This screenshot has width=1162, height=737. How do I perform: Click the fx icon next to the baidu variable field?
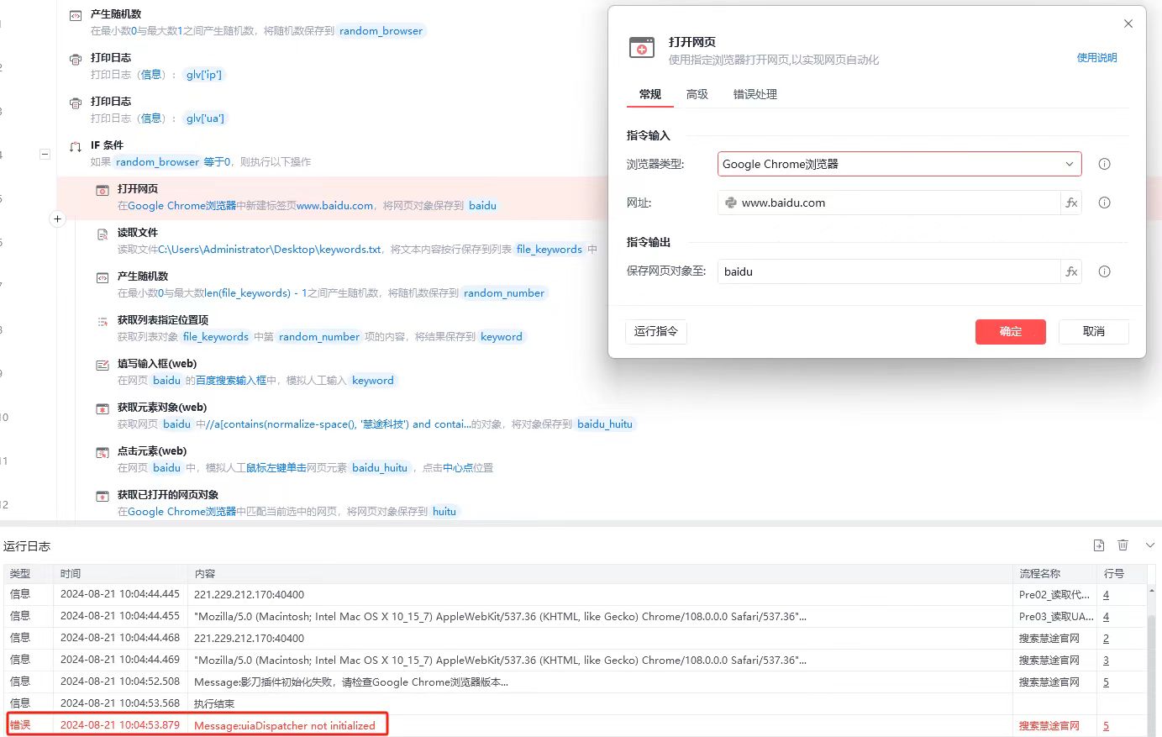click(1071, 271)
